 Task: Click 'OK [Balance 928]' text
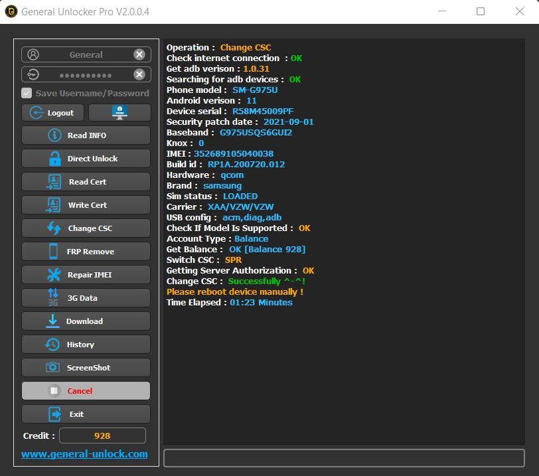coord(267,249)
